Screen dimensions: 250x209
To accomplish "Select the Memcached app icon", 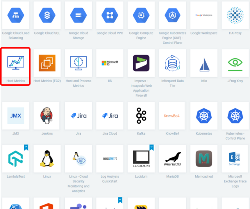I will [204, 159].
